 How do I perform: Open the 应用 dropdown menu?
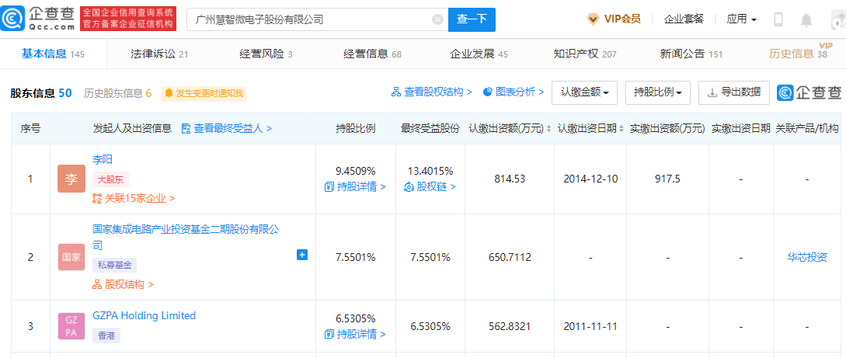click(x=741, y=19)
